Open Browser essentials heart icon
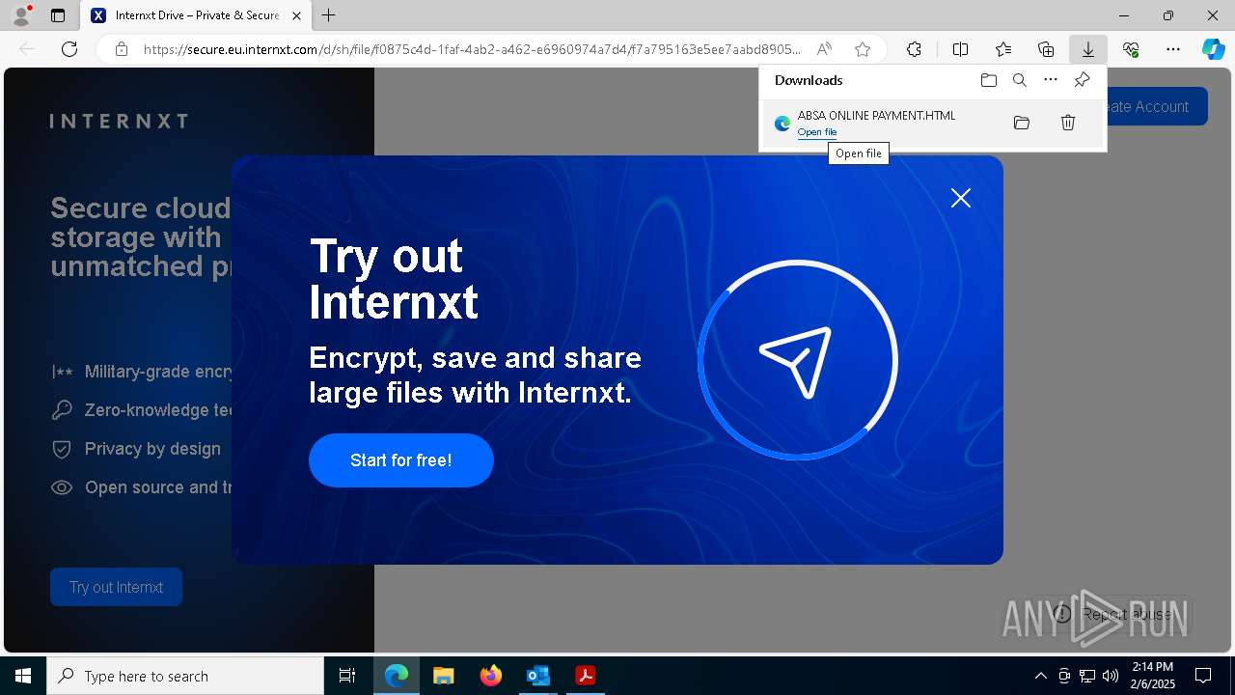Viewport: 1235px width, 695px height. pos(1131,49)
